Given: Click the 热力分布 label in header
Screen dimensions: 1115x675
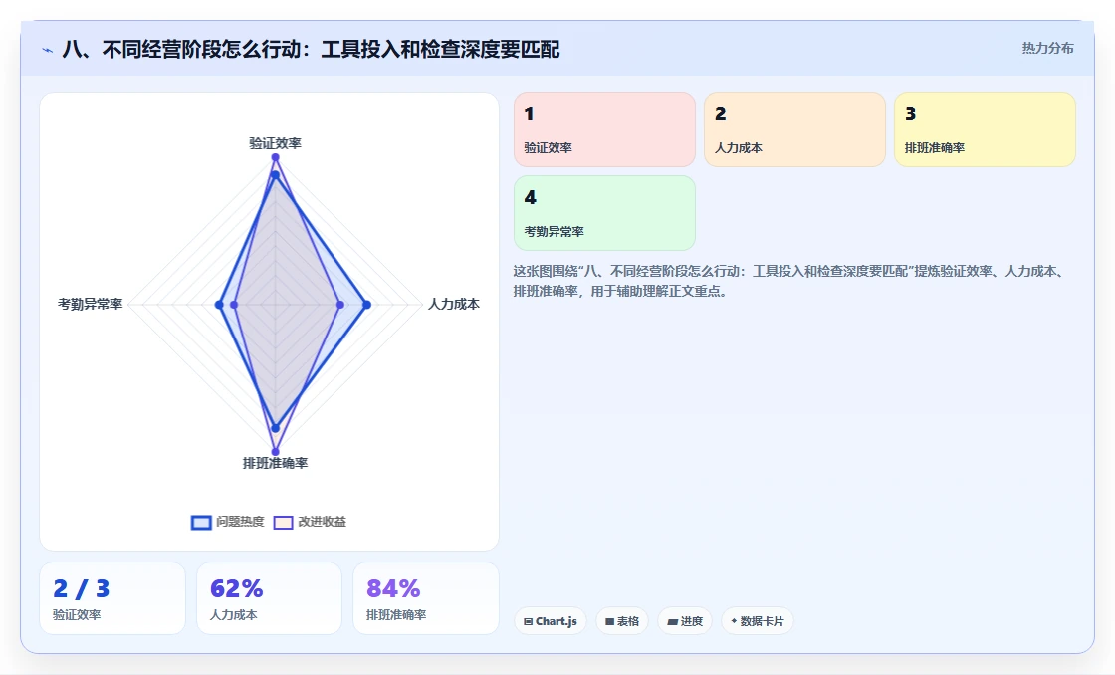Looking at the screenshot, I should click(1047, 49).
